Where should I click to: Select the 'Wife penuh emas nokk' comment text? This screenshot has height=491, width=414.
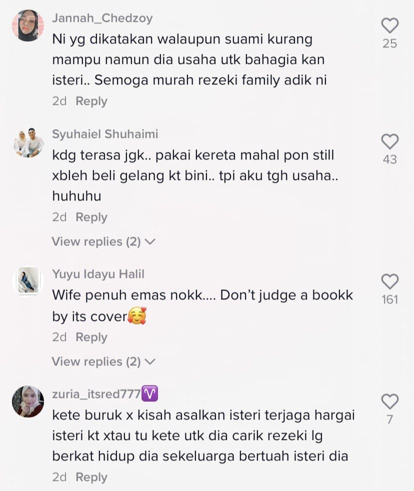(202, 305)
